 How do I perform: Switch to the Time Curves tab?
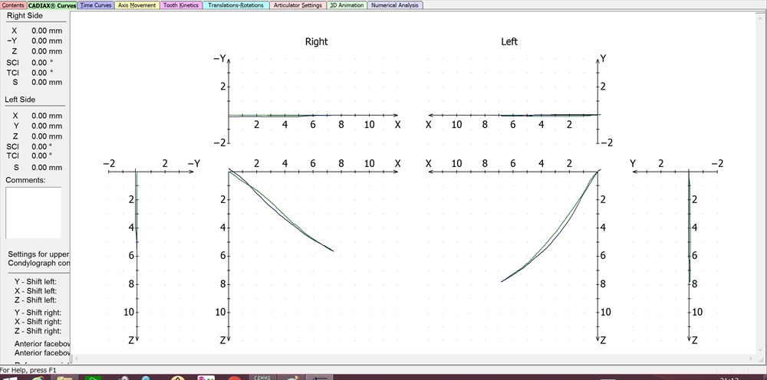tap(96, 5)
